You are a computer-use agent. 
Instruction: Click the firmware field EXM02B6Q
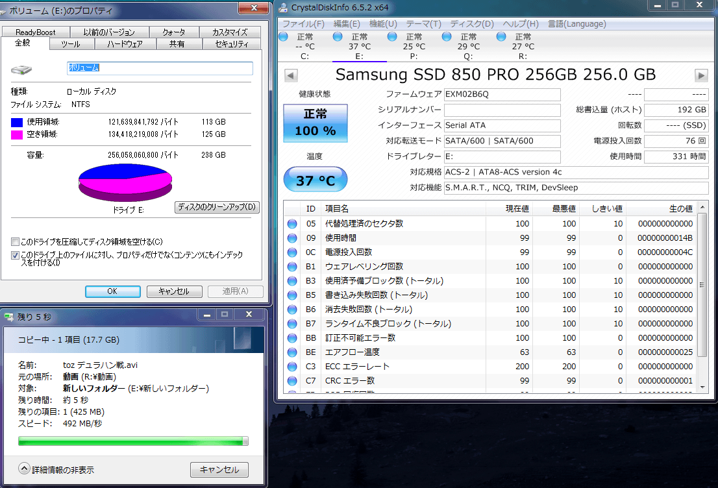[x=502, y=94]
